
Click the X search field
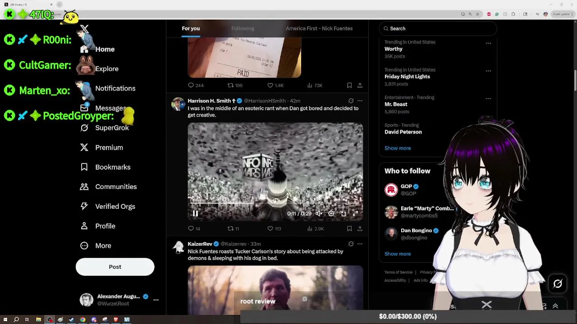coord(438,28)
